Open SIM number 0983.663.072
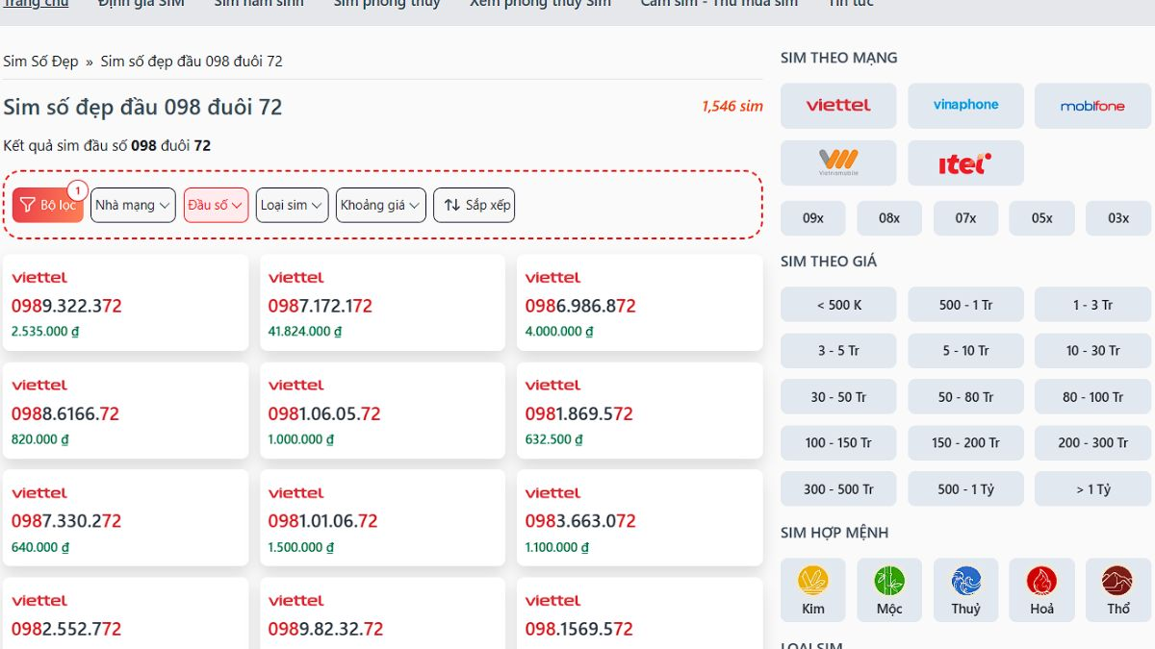1155x649 pixels. coord(639,518)
